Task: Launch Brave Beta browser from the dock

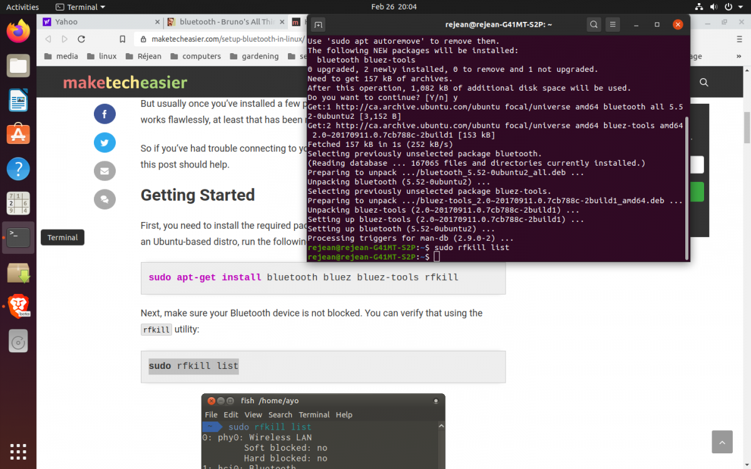Action: click(18, 306)
